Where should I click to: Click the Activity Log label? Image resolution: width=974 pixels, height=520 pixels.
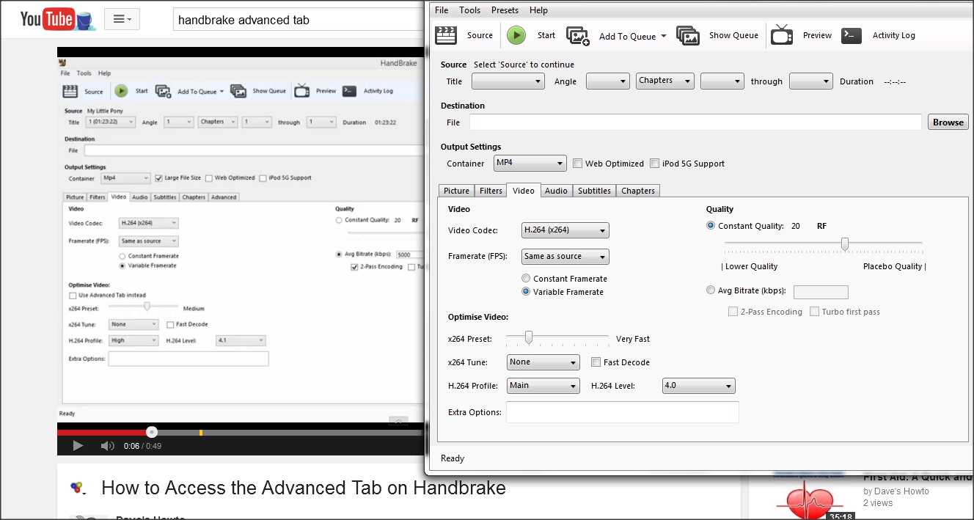893,35
